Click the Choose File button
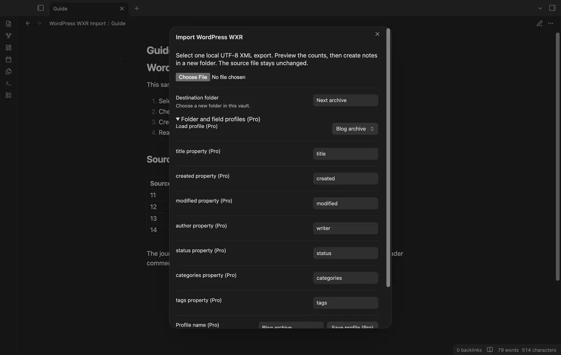This screenshot has width=561, height=355. pyautogui.click(x=193, y=77)
